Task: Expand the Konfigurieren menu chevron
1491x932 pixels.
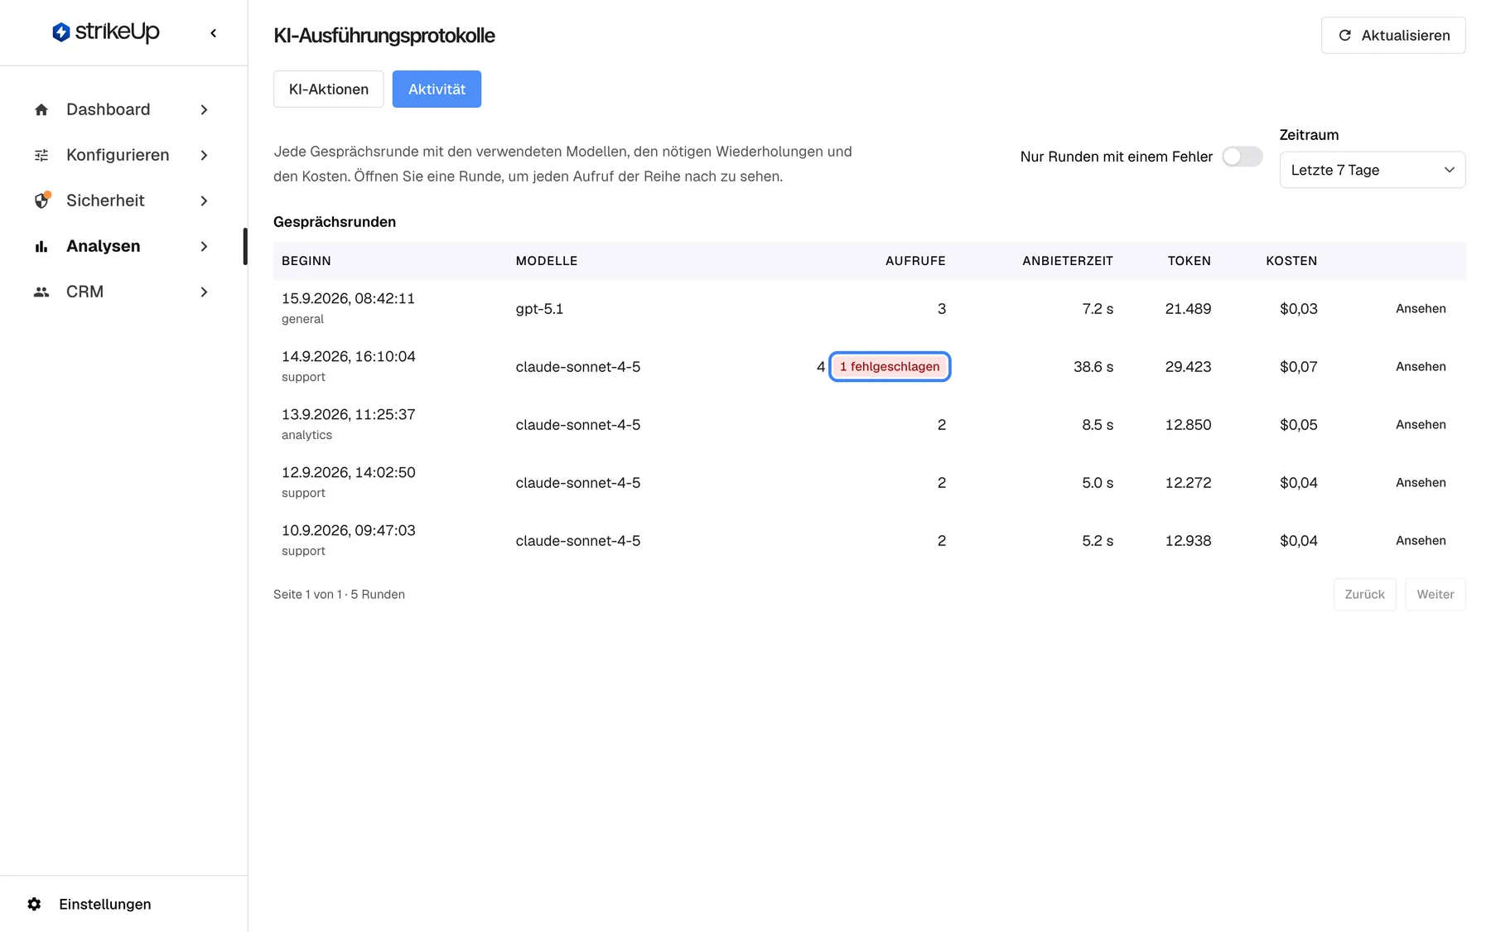Action: click(204, 155)
